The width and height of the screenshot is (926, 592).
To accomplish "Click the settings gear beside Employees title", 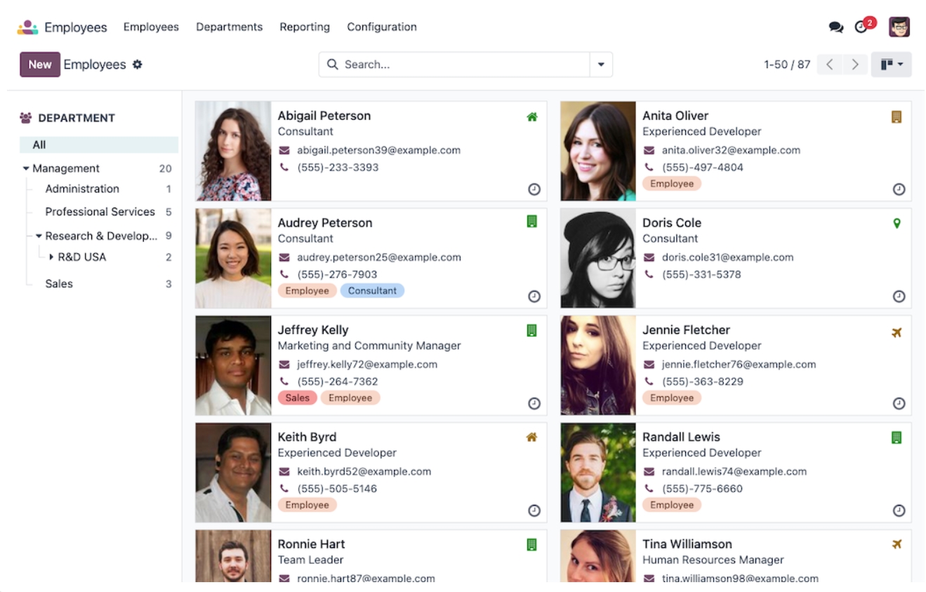I will (138, 64).
